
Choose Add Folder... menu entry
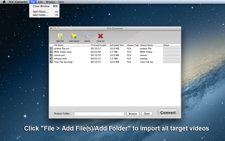pyautogui.click(x=44, y=15)
